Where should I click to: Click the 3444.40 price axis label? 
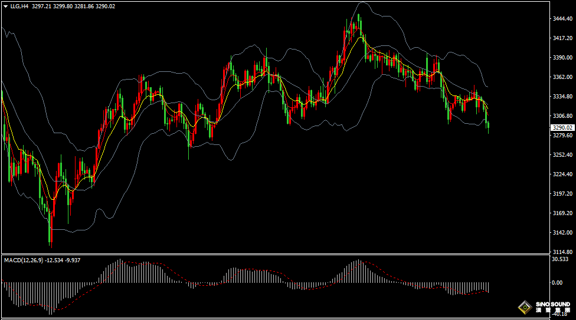coord(562,19)
